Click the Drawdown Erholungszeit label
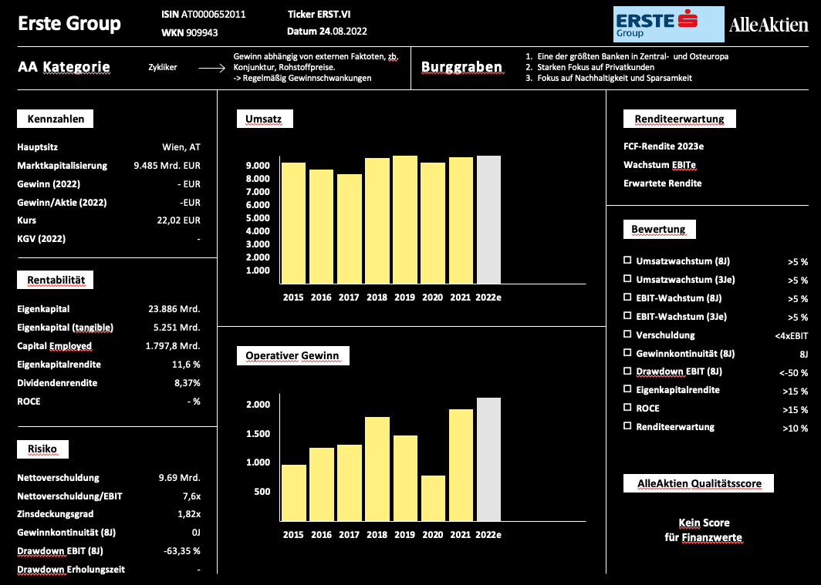 tap(71, 570)
